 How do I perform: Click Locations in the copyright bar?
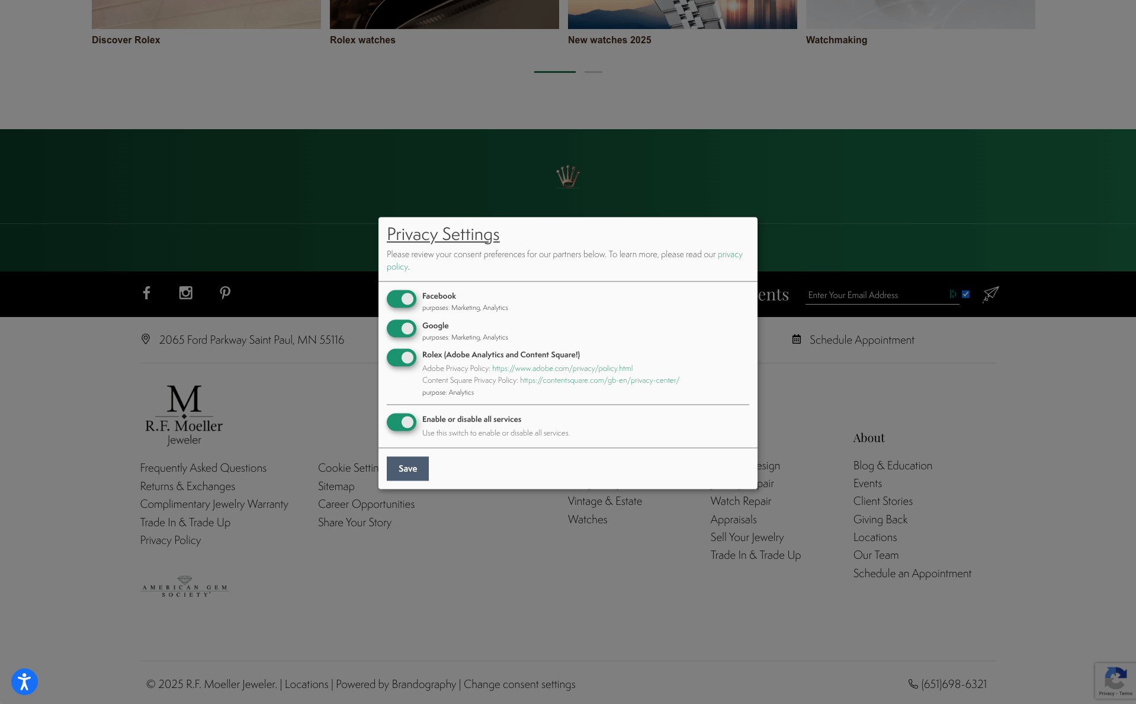pyautogui.click(x=306, y=684)
